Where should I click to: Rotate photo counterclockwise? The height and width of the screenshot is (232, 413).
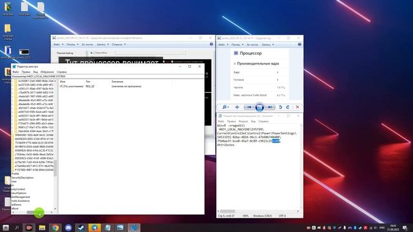[281, 107]
